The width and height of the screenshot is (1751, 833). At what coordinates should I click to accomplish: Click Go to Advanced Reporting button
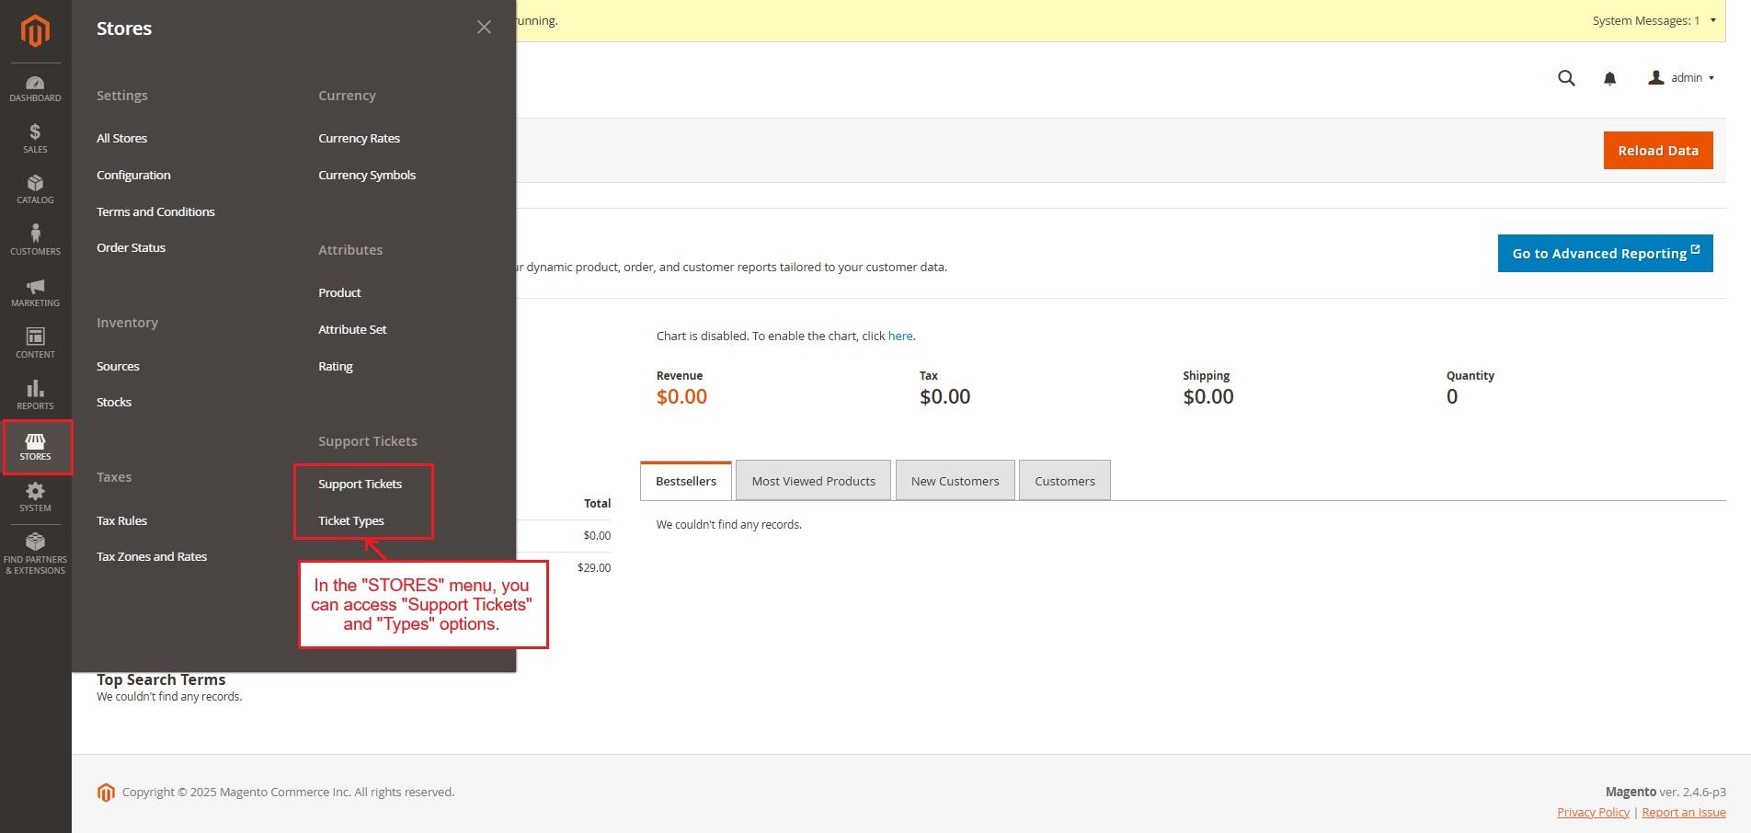coord(1605,254)
